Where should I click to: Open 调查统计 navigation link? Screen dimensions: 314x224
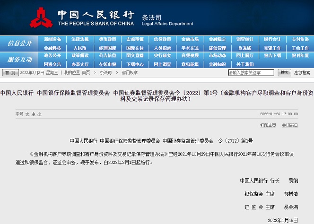245,39
